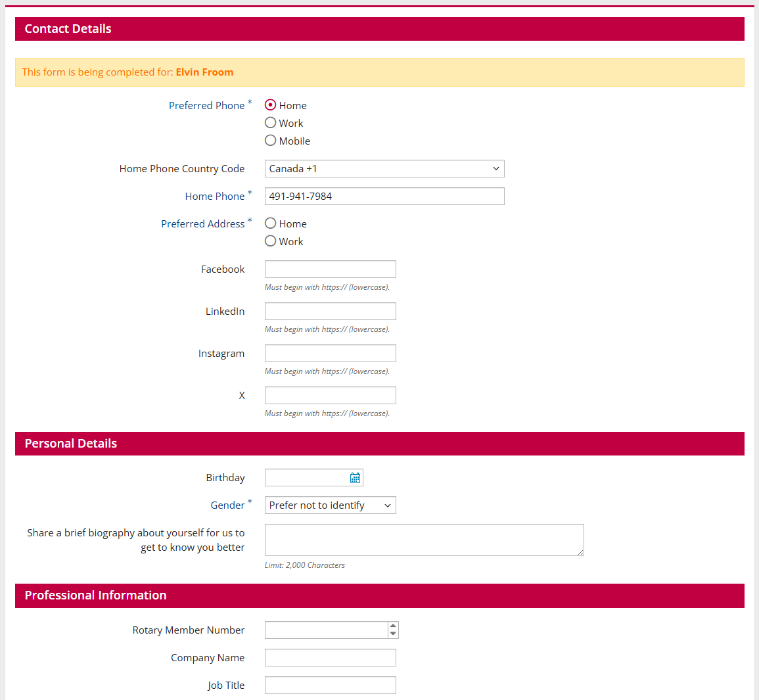
Task: Click the biography text area
Action: (x=424, y=540)
